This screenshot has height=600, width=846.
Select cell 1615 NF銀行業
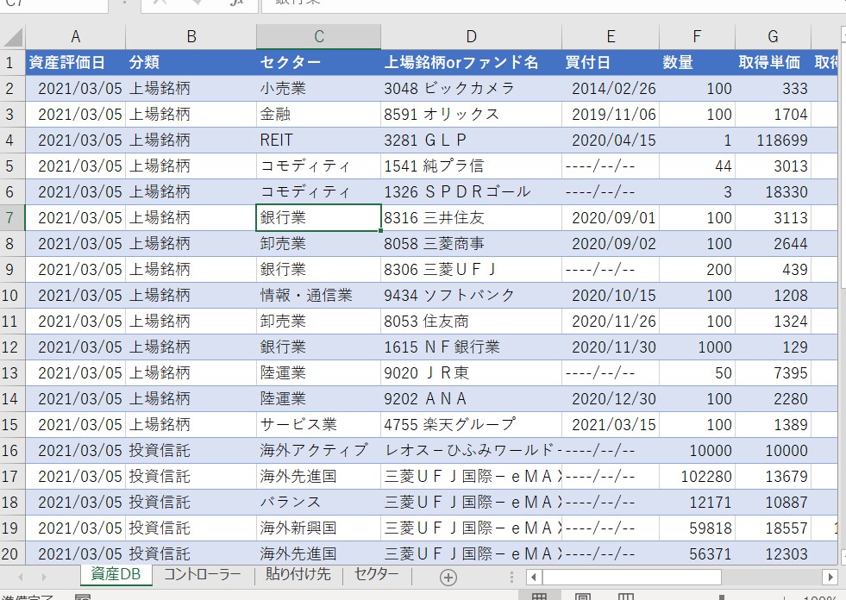click(x=471, y=347)
